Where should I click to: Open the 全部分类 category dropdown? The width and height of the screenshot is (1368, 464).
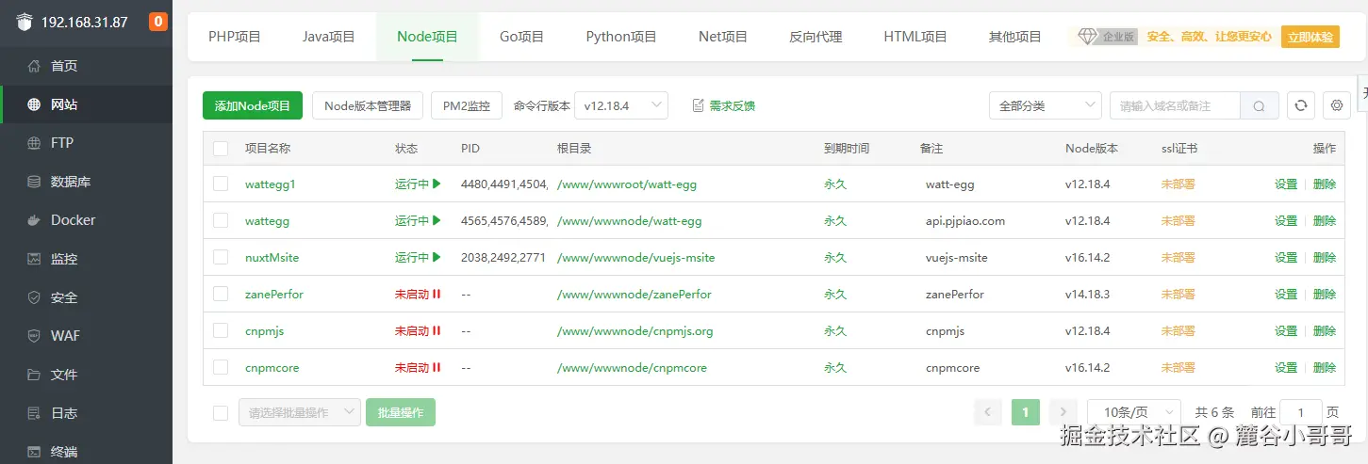coord(1046,105)
